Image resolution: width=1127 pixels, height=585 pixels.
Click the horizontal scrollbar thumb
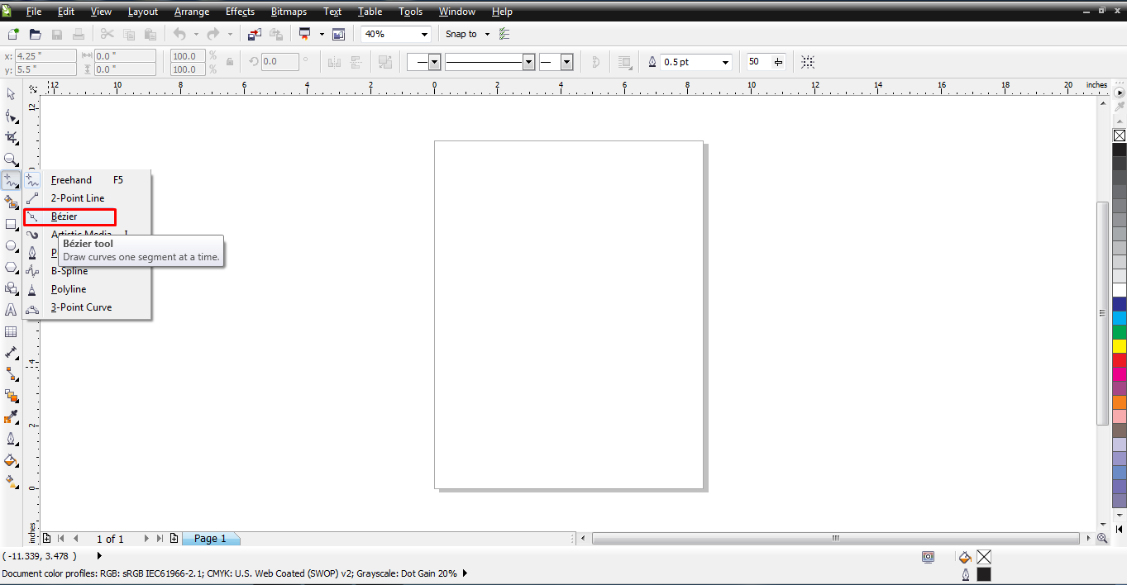click(x=836, y=538)
